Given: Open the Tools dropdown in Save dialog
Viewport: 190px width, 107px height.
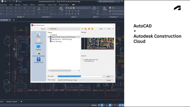Looking at the screenshot, I should pos(110,29).
